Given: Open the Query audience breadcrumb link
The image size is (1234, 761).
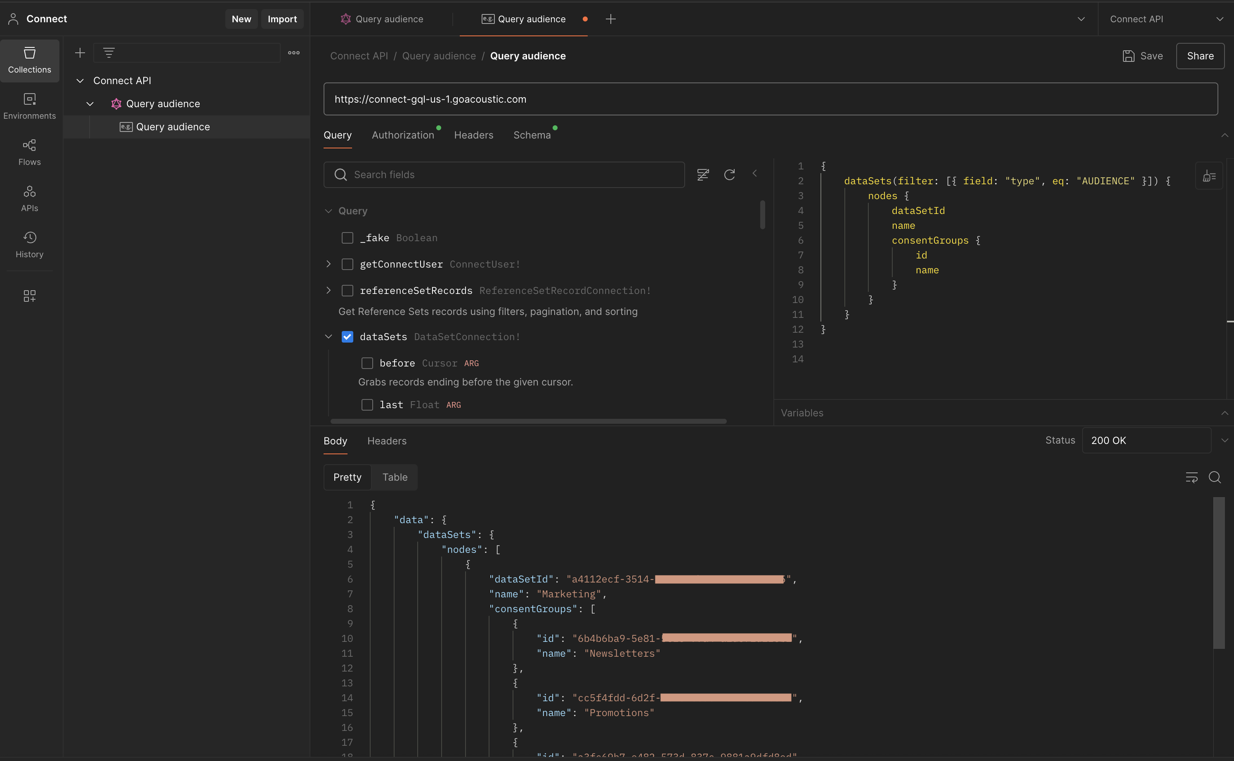Looking at the screenshot, I should point(439,56).
